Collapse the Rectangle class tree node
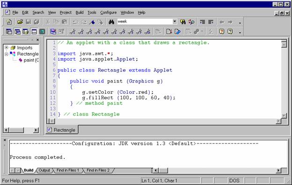 7,54
